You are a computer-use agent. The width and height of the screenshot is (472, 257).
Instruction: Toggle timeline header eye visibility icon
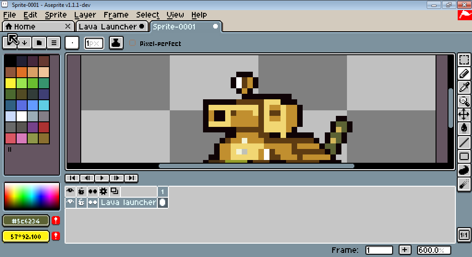click(70, 191)
